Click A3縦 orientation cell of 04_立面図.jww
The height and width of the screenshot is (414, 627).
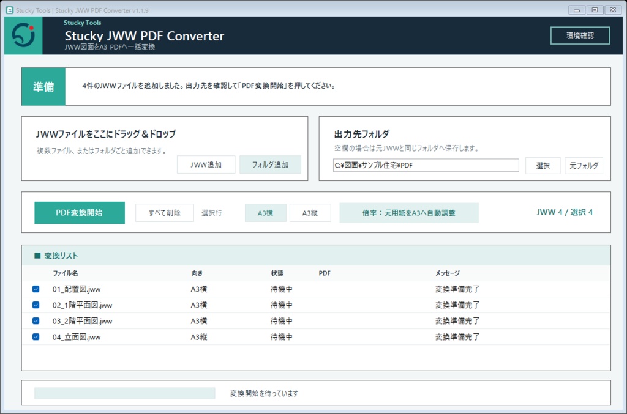(199, 337)
